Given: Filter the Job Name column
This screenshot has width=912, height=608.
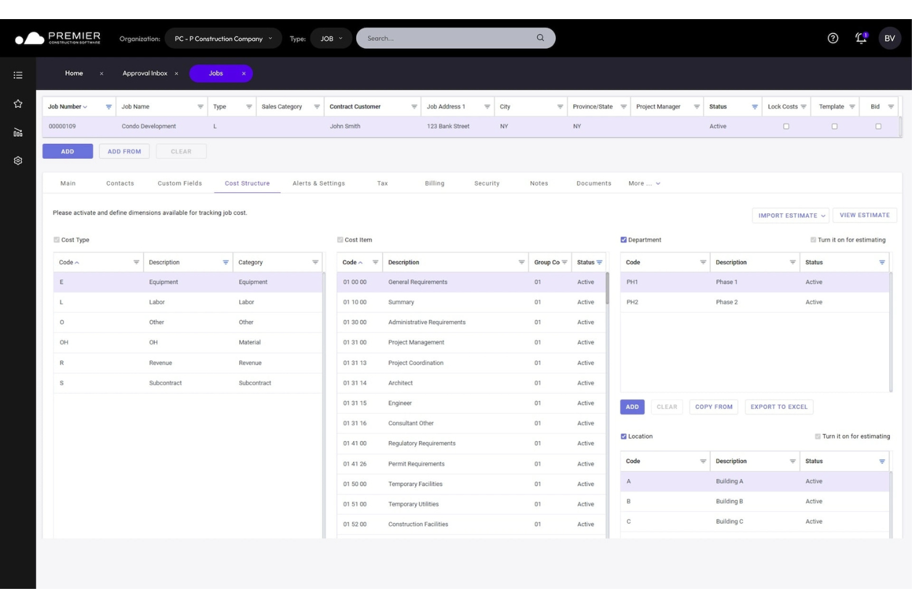Looking at the screenshot, I should point(200,107).
